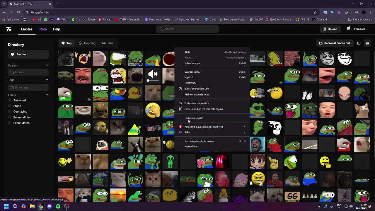Select Emotes in the Directory sidebar
The height and width of the screenshot is (211, 375).
(28, 54)
